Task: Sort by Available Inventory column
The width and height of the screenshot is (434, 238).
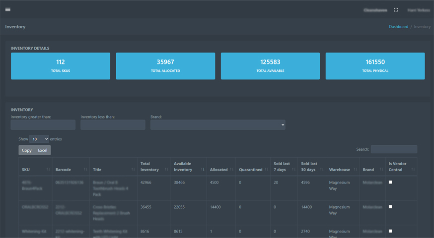Action: tap(188, 167)
